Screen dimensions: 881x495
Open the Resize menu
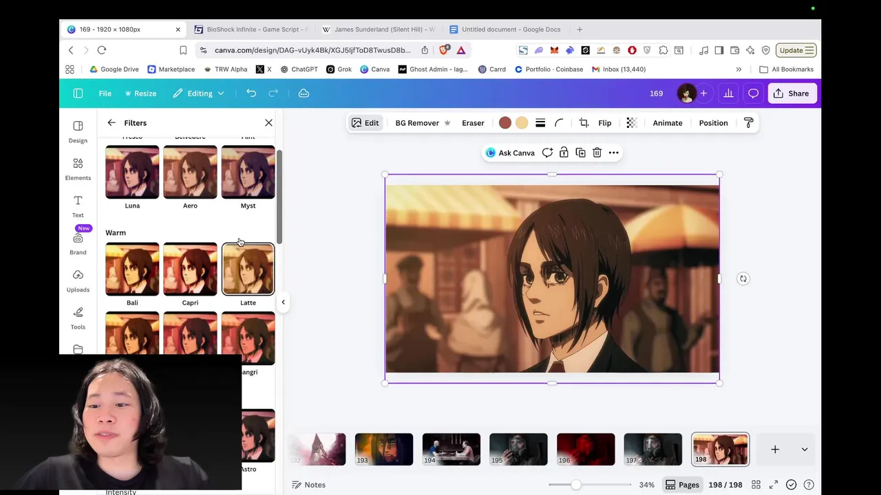(x=140, y=93)
